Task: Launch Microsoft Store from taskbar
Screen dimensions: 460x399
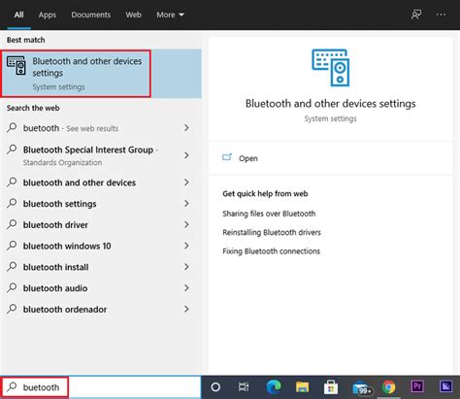Action: [x=331, y=387]
